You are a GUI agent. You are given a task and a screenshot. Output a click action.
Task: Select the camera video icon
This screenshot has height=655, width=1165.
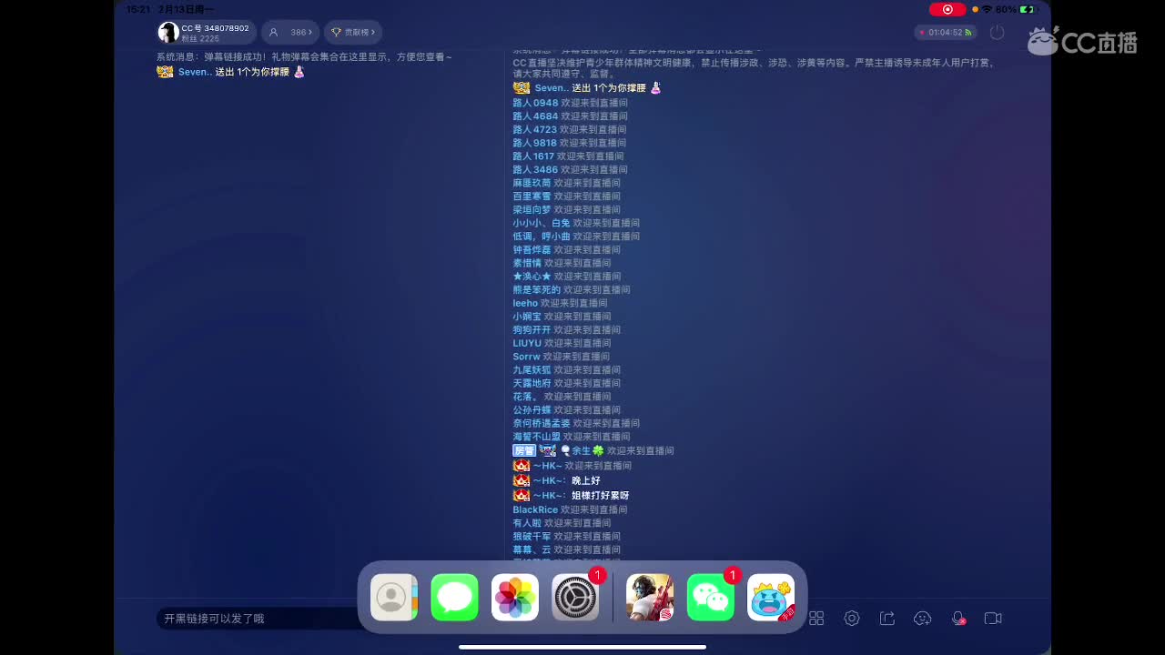(993, 618)
